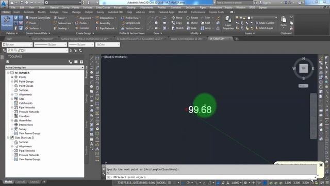Open the Toolspace palette button
This screenshot has height=186, width=330.
pyautogui.click(x=7, y=22)
